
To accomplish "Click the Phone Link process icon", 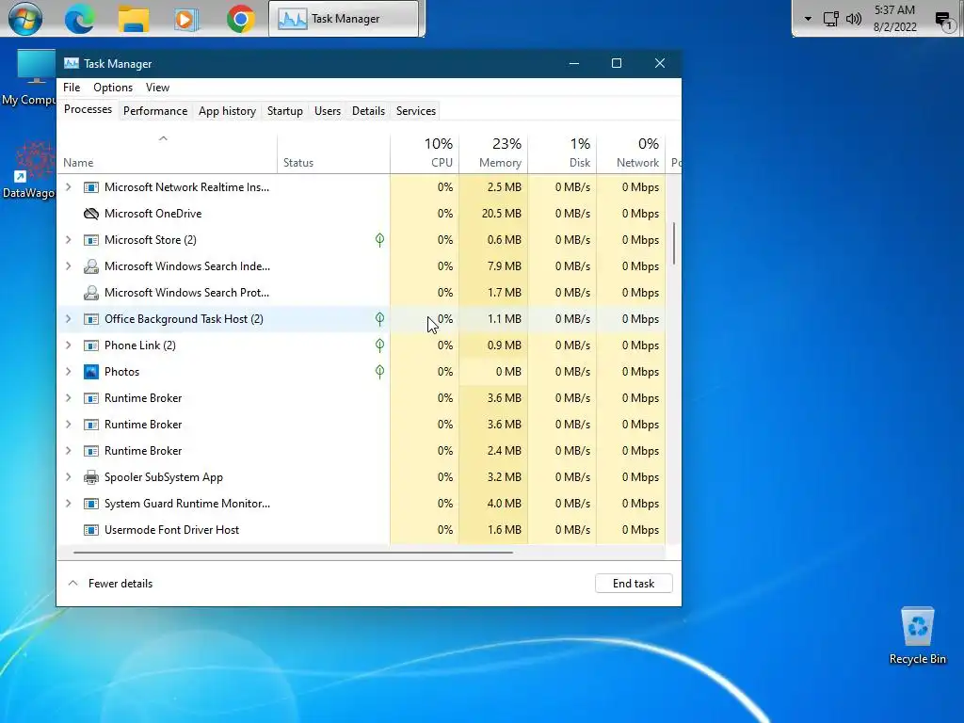I will (91, 345).
